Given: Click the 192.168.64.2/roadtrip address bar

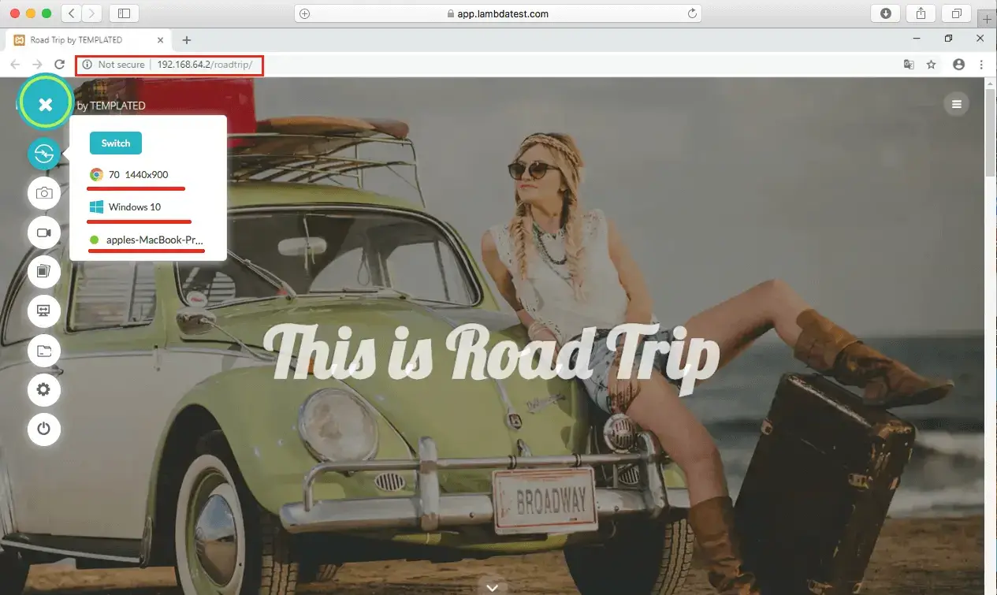Looking at the screenshot, I should [203, 65].
